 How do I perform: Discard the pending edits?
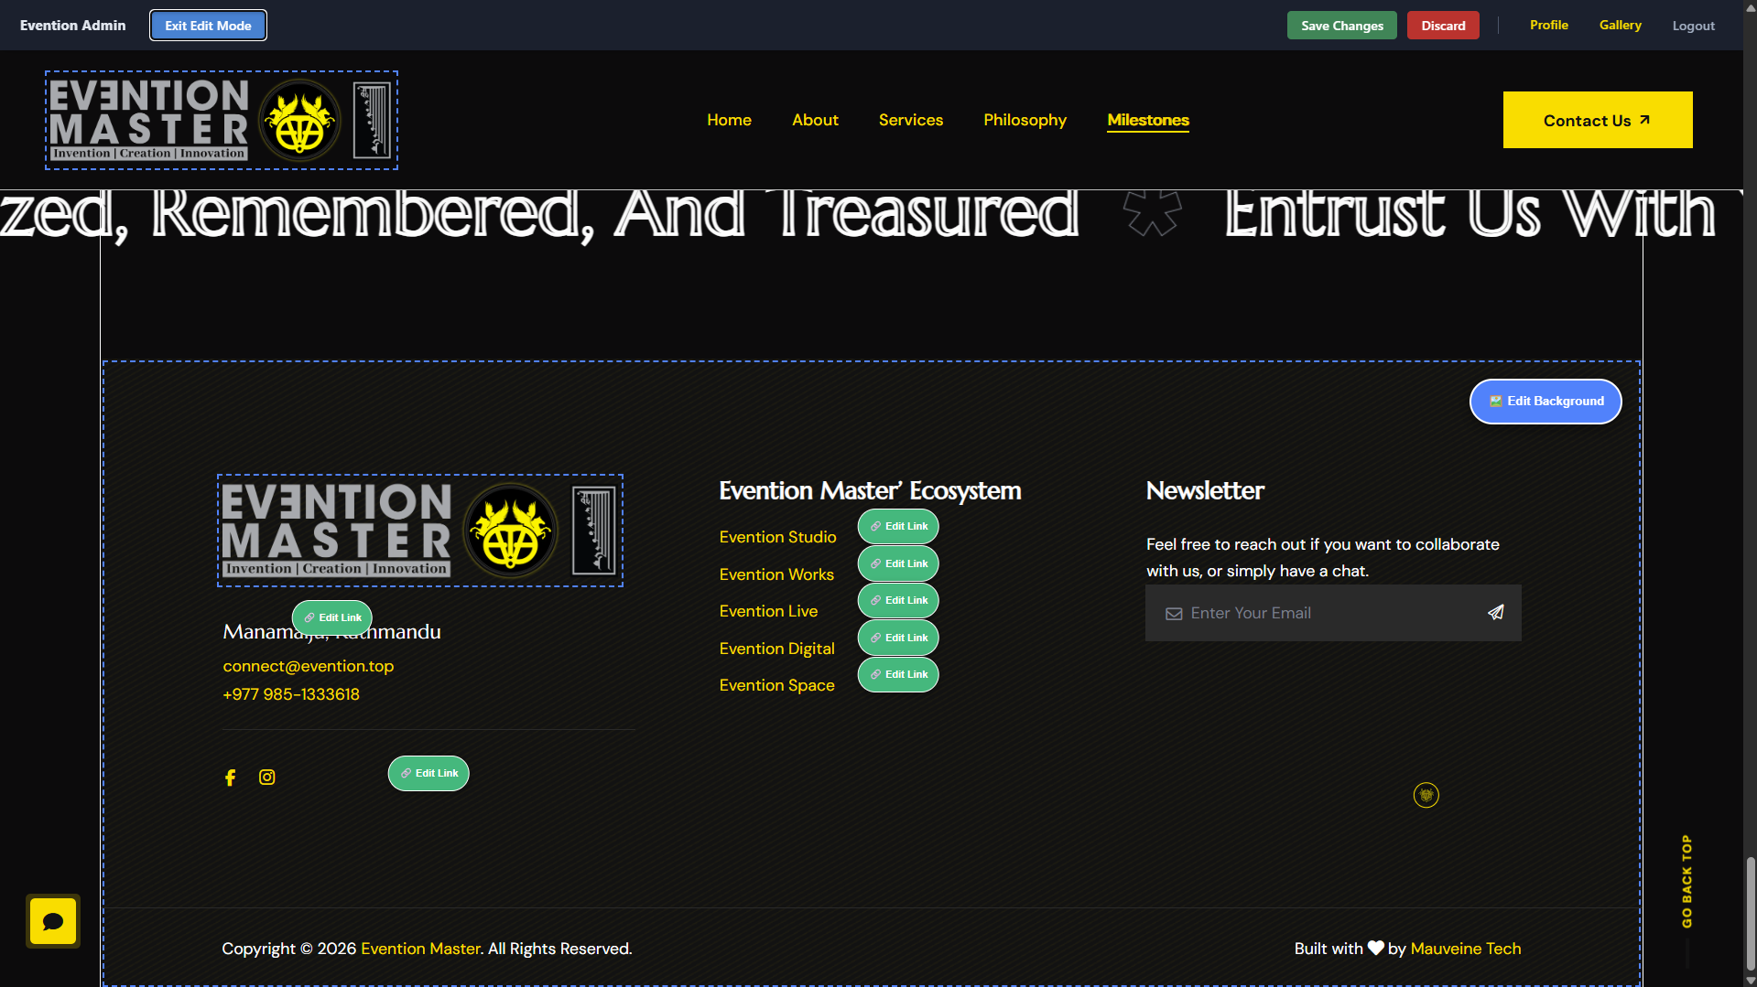click(x=1443, y=26)
